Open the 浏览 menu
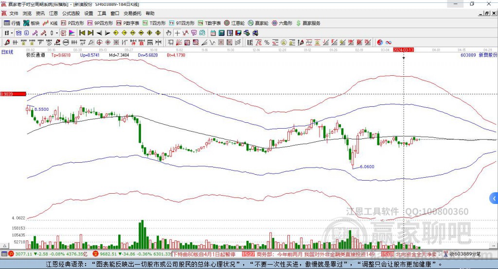 pyautogui.click(x=27, y=13)
